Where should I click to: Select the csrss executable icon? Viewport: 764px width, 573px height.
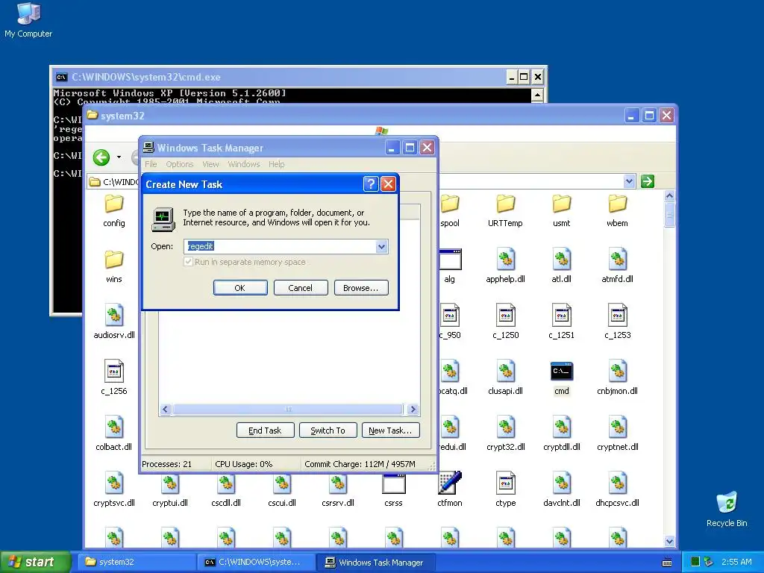394,483
